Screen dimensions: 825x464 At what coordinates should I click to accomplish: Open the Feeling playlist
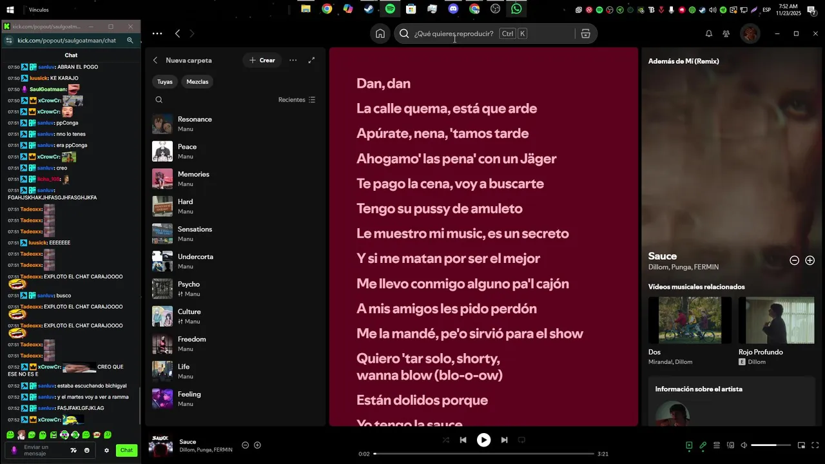click(235, 399)
